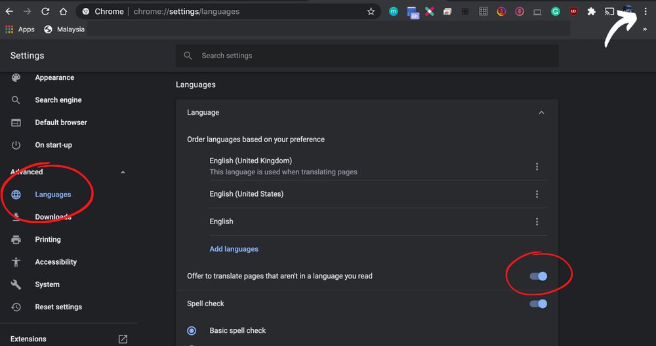Select the Basic spell check radio button

point(192,331)
